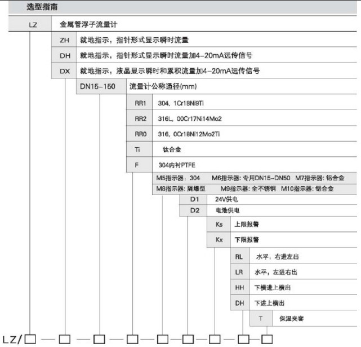The width and height of the screenshot is (361, 347).
Task: Click the T 保温夹套 code cell
Action: point(260,318)
